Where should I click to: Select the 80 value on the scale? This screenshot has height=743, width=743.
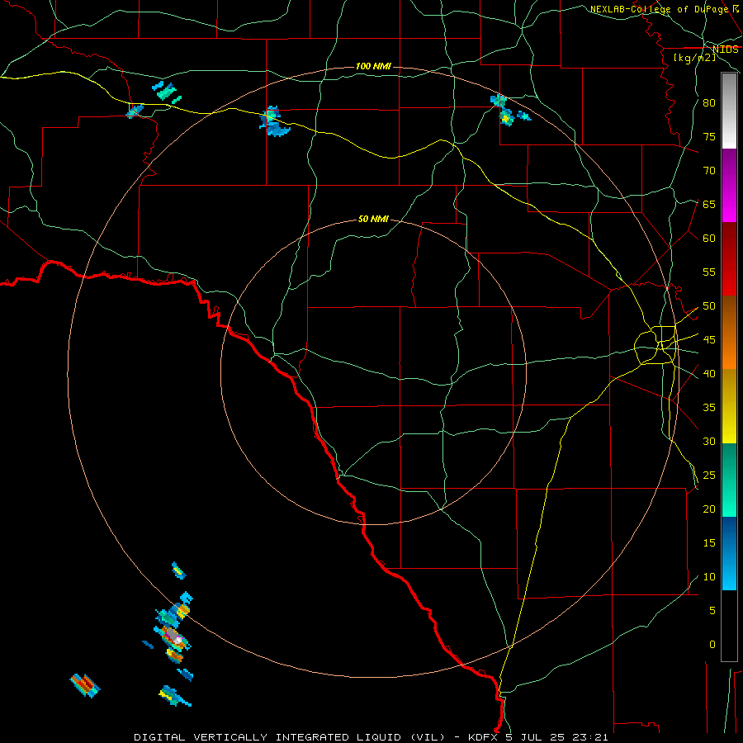coord(709,103)
